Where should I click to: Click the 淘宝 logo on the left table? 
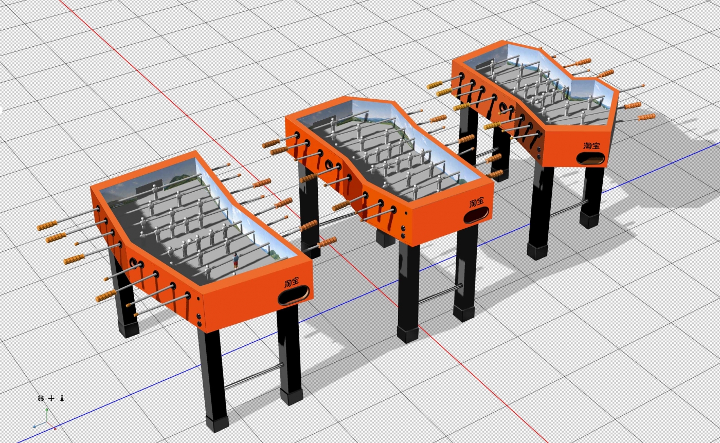(292, 282)
